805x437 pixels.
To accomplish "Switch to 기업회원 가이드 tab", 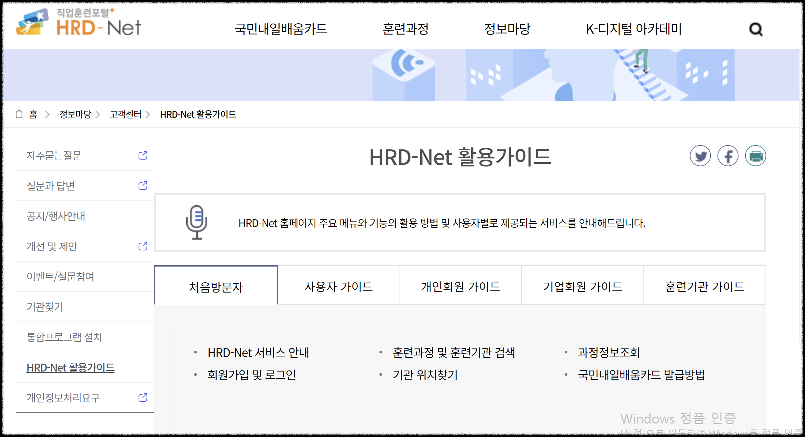I will pos(583,285).
